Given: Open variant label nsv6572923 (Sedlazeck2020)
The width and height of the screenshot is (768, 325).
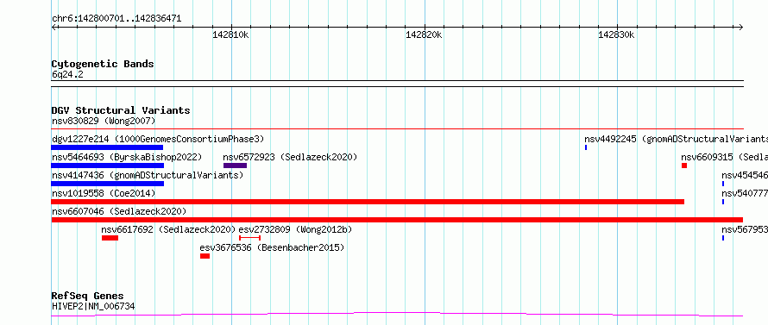Looking at the screenshot, I should point(290,157).
